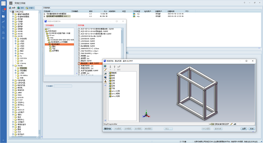This screenshot has width=263, height=143.
Task: Collapse the 2022年 folder
Action: point(13,36)
